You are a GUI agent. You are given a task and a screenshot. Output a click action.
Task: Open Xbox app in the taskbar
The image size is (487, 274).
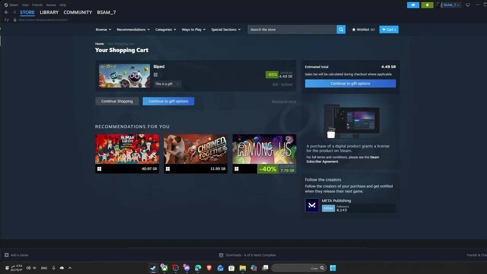click(164, 268)
